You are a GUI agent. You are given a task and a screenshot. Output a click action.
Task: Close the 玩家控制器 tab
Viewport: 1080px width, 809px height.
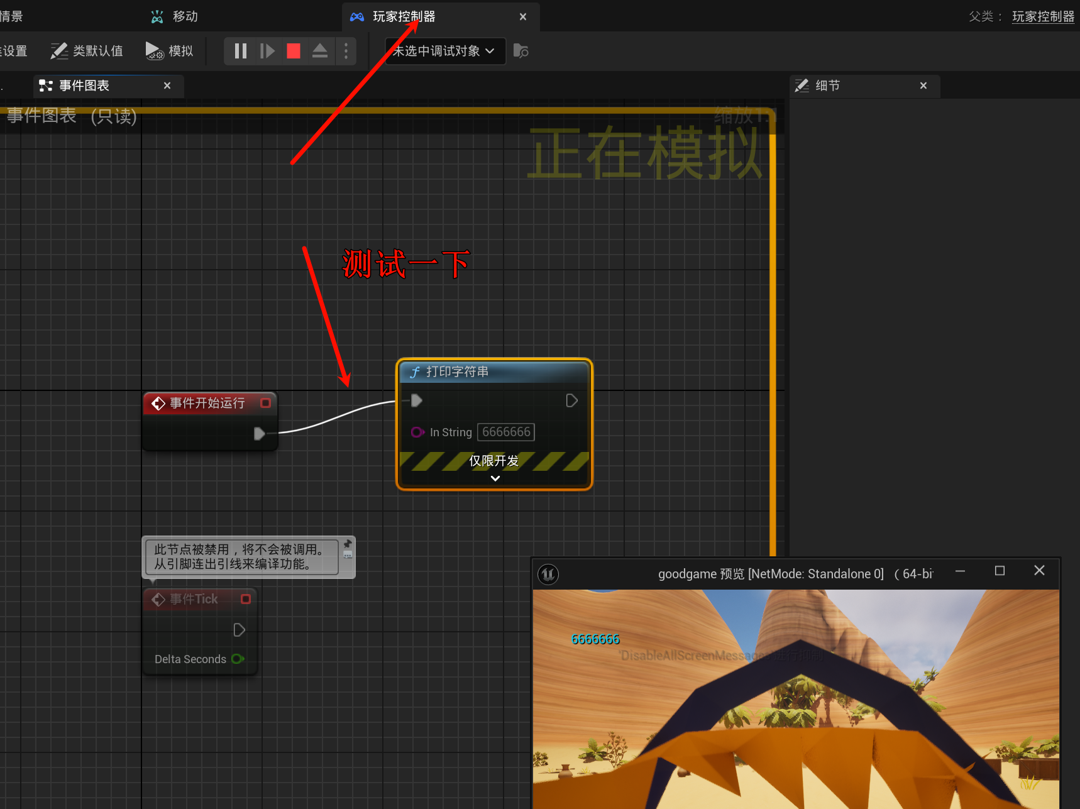(522, 17)
